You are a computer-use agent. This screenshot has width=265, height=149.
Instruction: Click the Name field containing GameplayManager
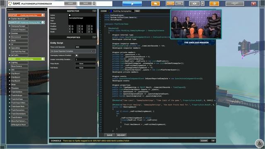(x=82, y=18)
